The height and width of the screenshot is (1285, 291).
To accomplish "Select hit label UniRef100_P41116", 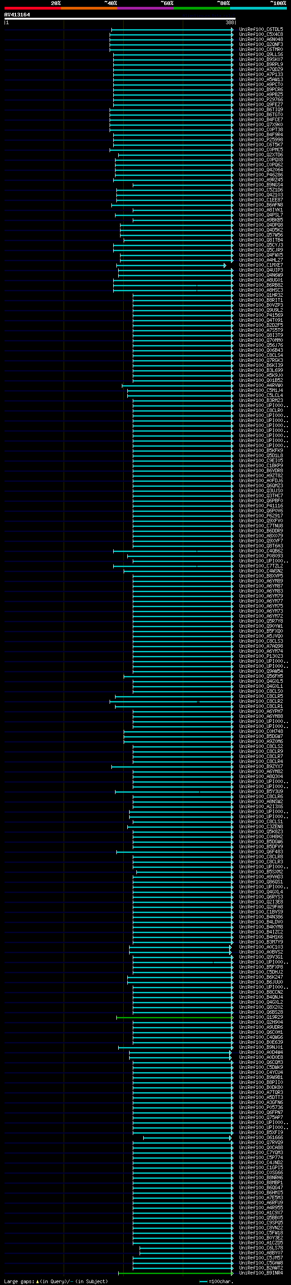I will (x=261, y=506).
